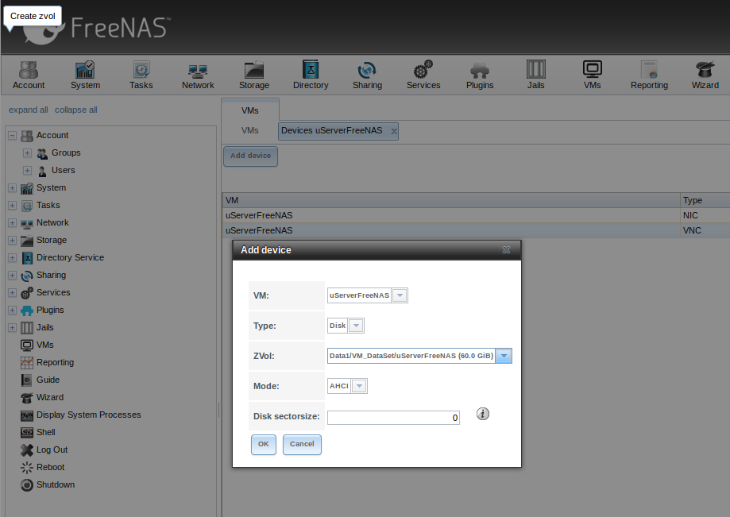The width and height of the screenshot is (730, 517).
Task: Close the Devices uServerFreeNAS tab
Action: (x=394, y=131)
